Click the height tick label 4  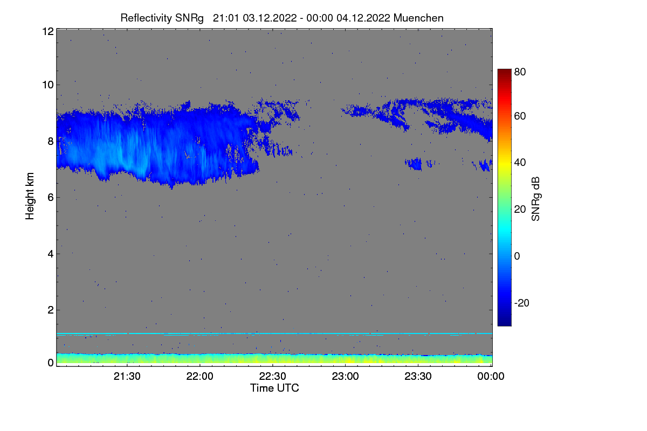51,254
